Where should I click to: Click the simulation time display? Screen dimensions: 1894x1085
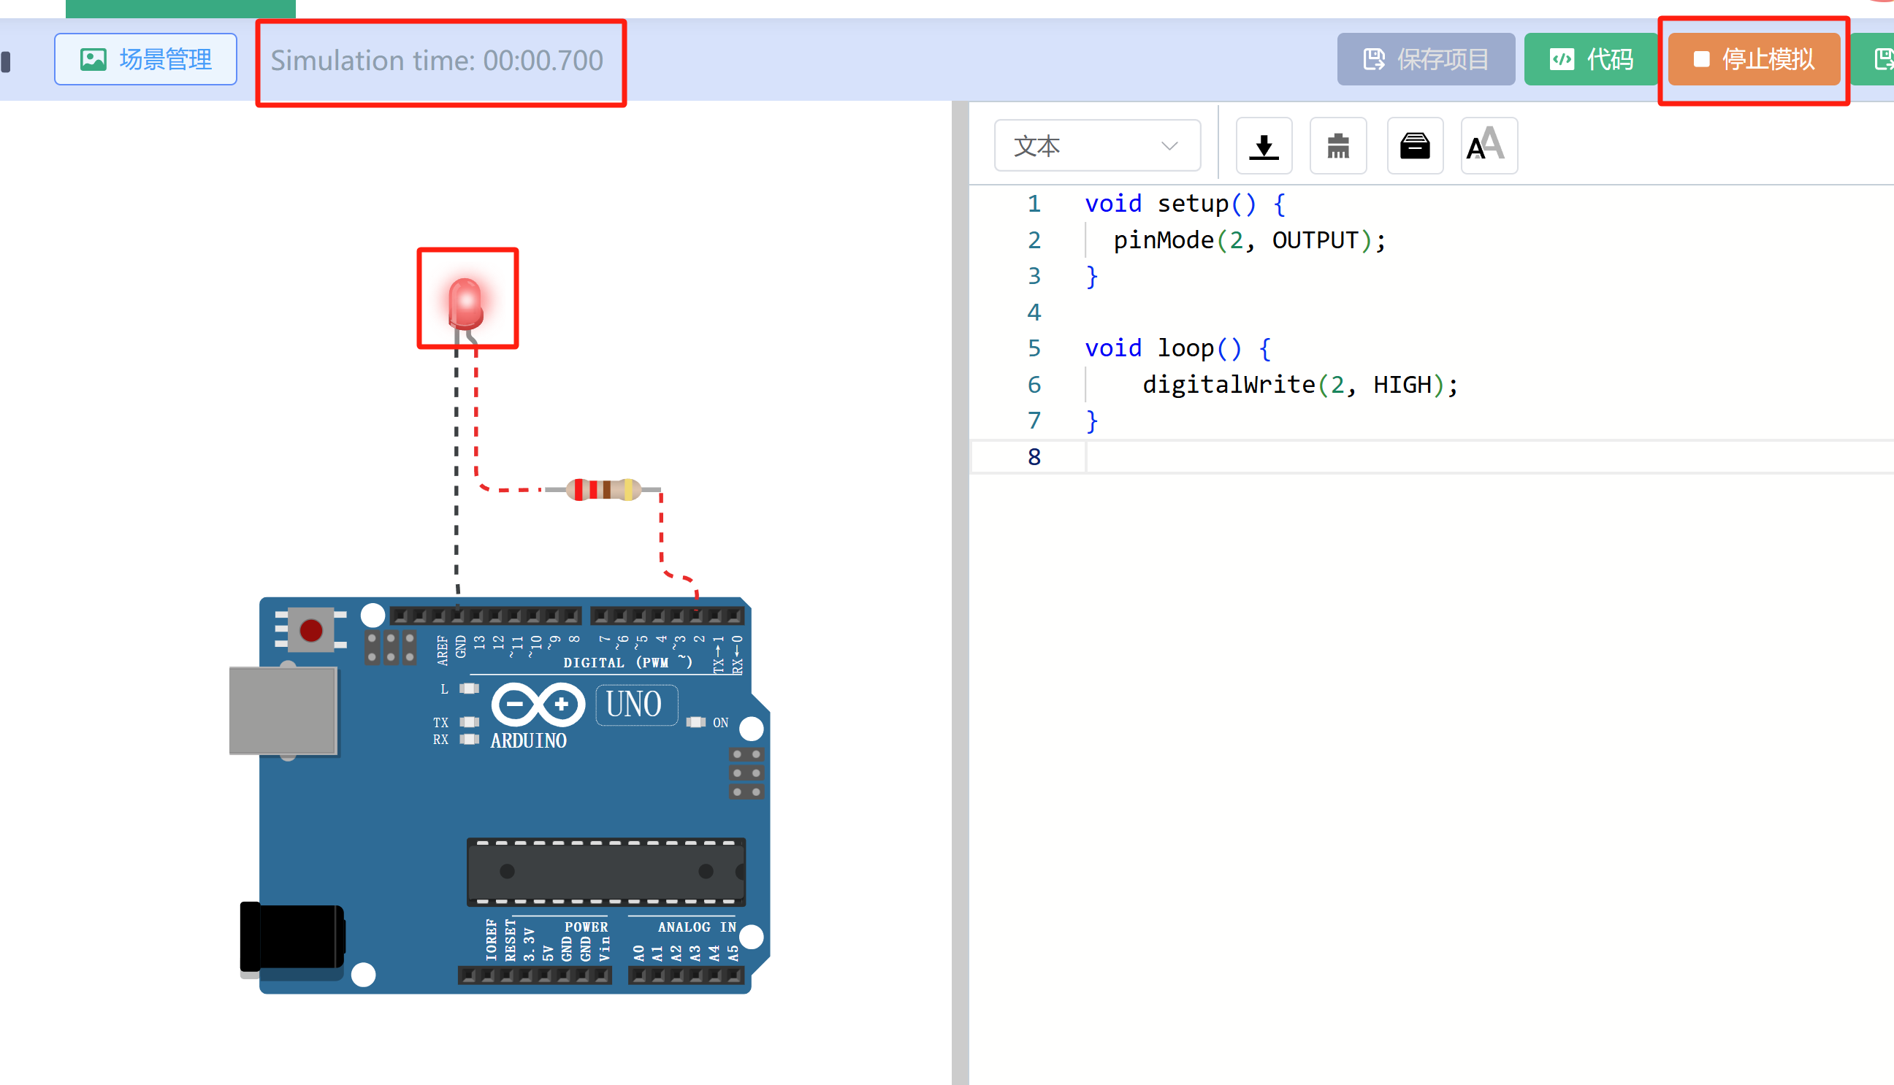437,61
